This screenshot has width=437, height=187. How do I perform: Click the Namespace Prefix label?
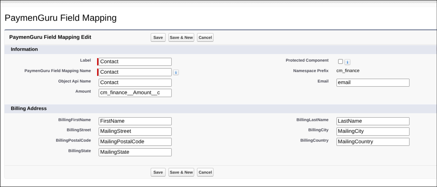click(311, 71)
